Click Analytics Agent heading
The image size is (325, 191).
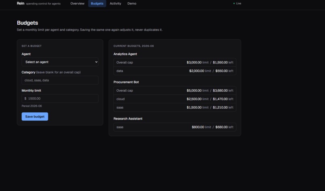125,54
